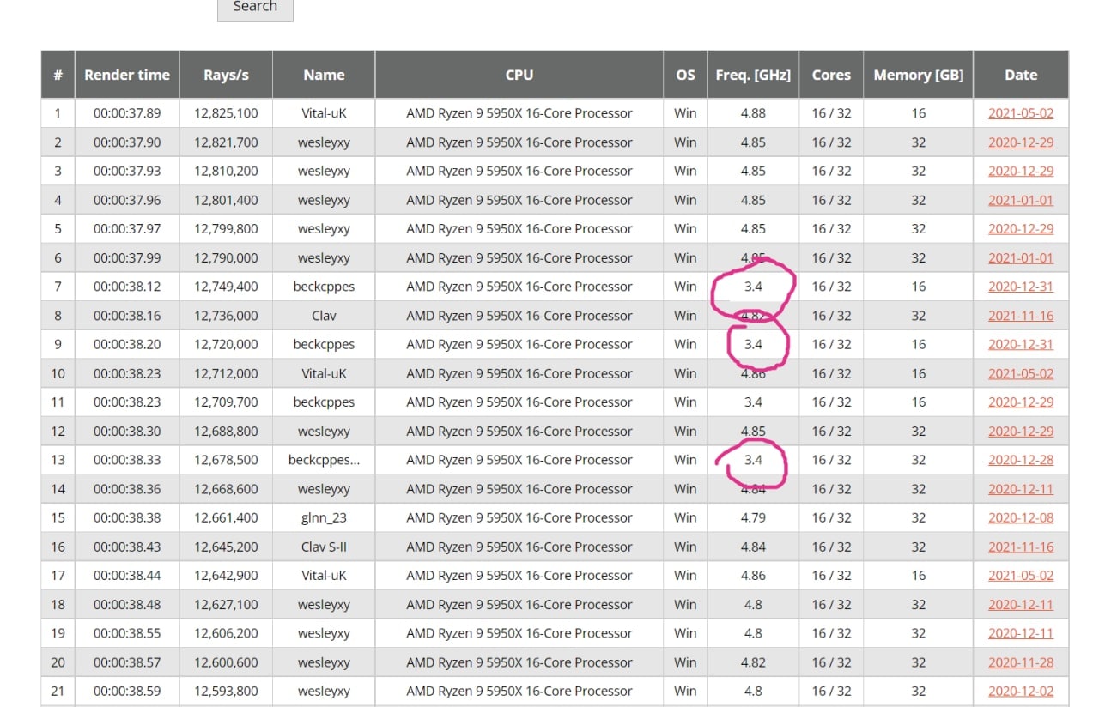The image size is (1099, 707).
Task: Open the 2021-01-01 date link in row 4
Action: [1021, 200]
